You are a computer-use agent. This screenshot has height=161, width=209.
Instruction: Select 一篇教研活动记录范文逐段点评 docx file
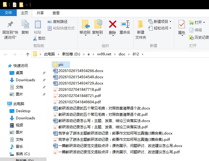click(117, 146)
